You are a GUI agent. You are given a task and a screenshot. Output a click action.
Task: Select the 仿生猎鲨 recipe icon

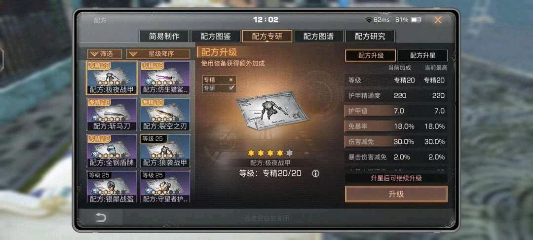click(165, 78)
